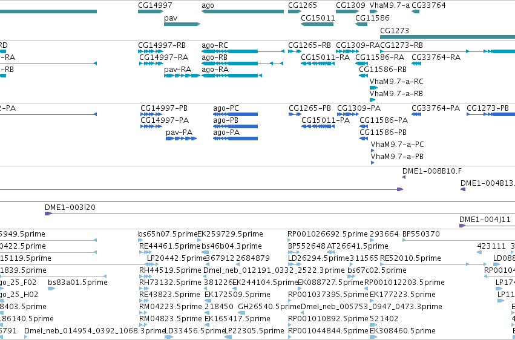Select the ago-PA protein glyph
This screenshot has height=340, width=515.
[235, 139]
